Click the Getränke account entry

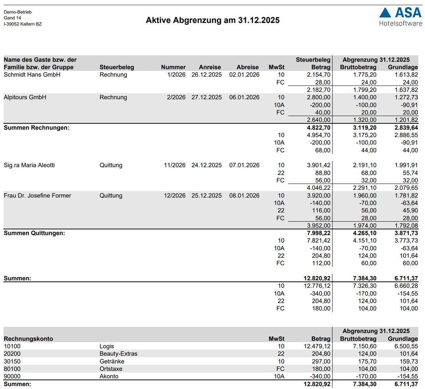(x=112, y=361)
